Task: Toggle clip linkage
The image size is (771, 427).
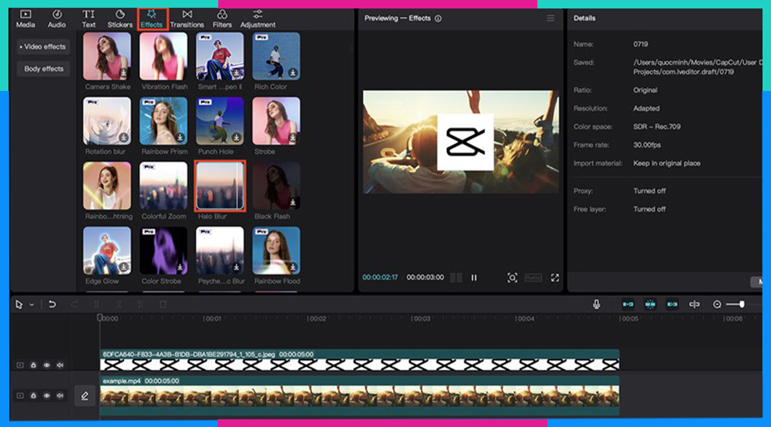Action: [672, 304]
